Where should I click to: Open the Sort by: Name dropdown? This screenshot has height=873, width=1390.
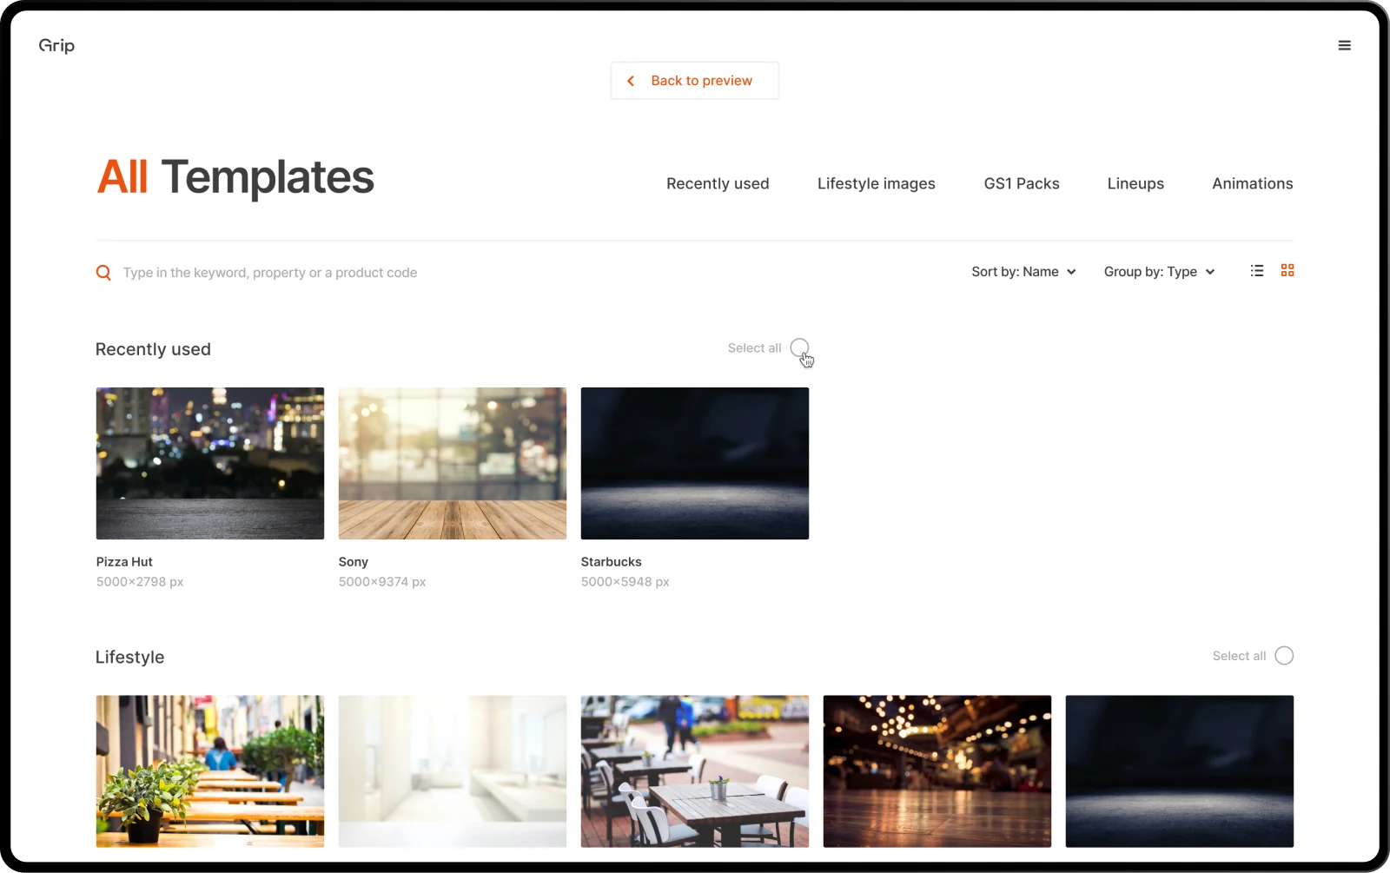pyautogui.click(x=1023, y=272)
